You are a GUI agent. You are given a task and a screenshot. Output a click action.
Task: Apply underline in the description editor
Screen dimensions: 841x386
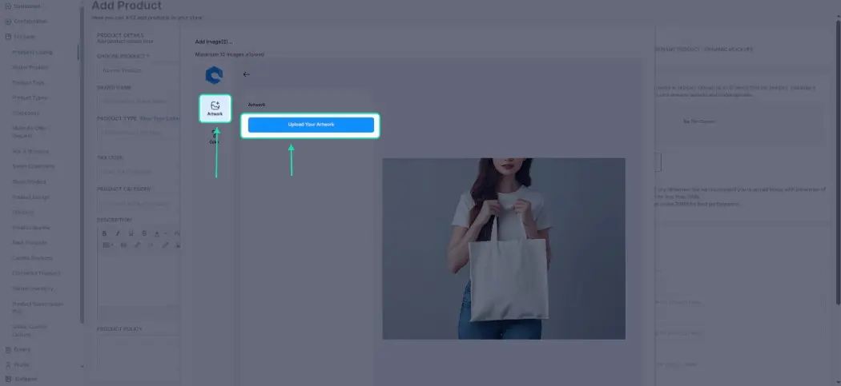131,233
